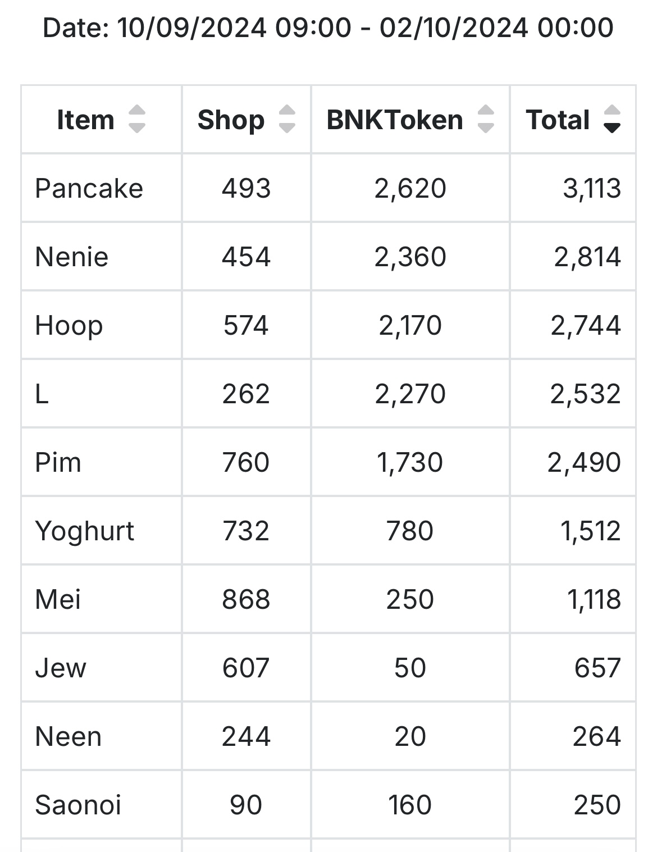
Task: Select the Pancake row name
Action: [x=89, y=188]
